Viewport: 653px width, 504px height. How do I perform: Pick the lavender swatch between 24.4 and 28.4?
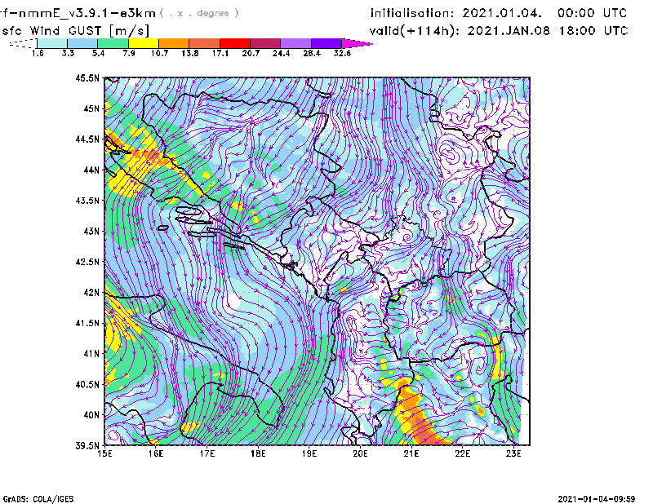[x=296, y=43]
